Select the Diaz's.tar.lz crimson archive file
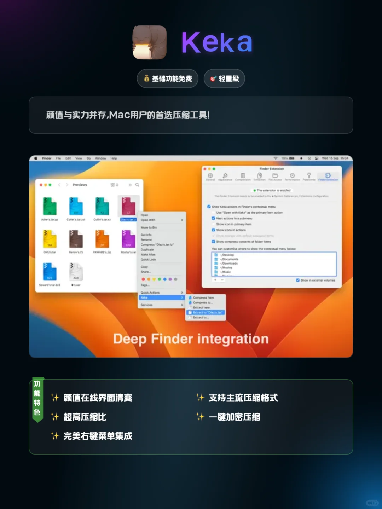Image resolution: width=382 pixels, height=509 pixels. (128, 207)
